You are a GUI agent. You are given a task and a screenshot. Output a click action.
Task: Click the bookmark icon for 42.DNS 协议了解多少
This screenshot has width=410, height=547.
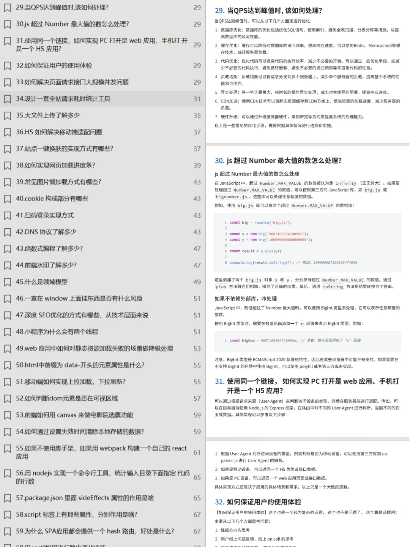click(8, 232)
